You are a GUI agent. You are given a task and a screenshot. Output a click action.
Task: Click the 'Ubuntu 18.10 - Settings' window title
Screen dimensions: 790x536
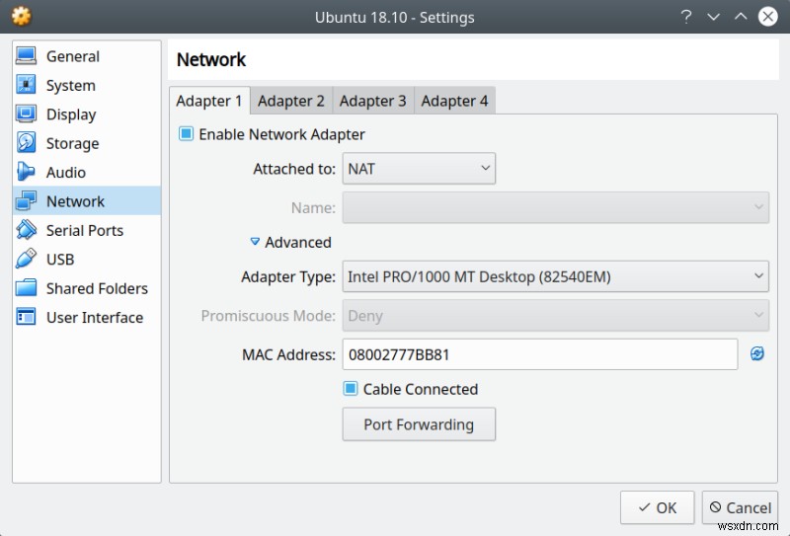pyautogui.click(x=394, y=17)
